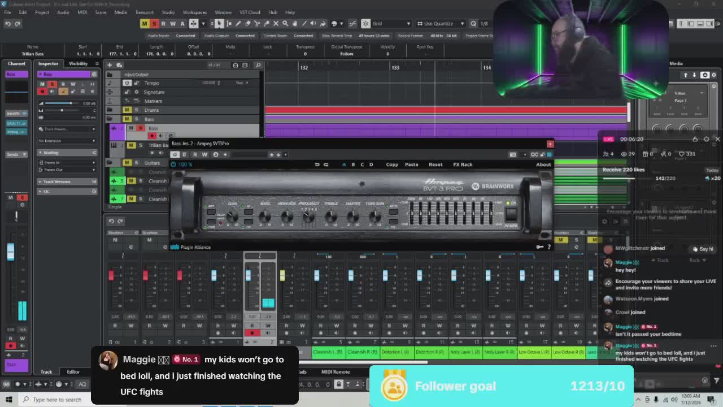Solo the Guitars folder track
This screenshot has height=407, width=723.
tap(136, 163)
